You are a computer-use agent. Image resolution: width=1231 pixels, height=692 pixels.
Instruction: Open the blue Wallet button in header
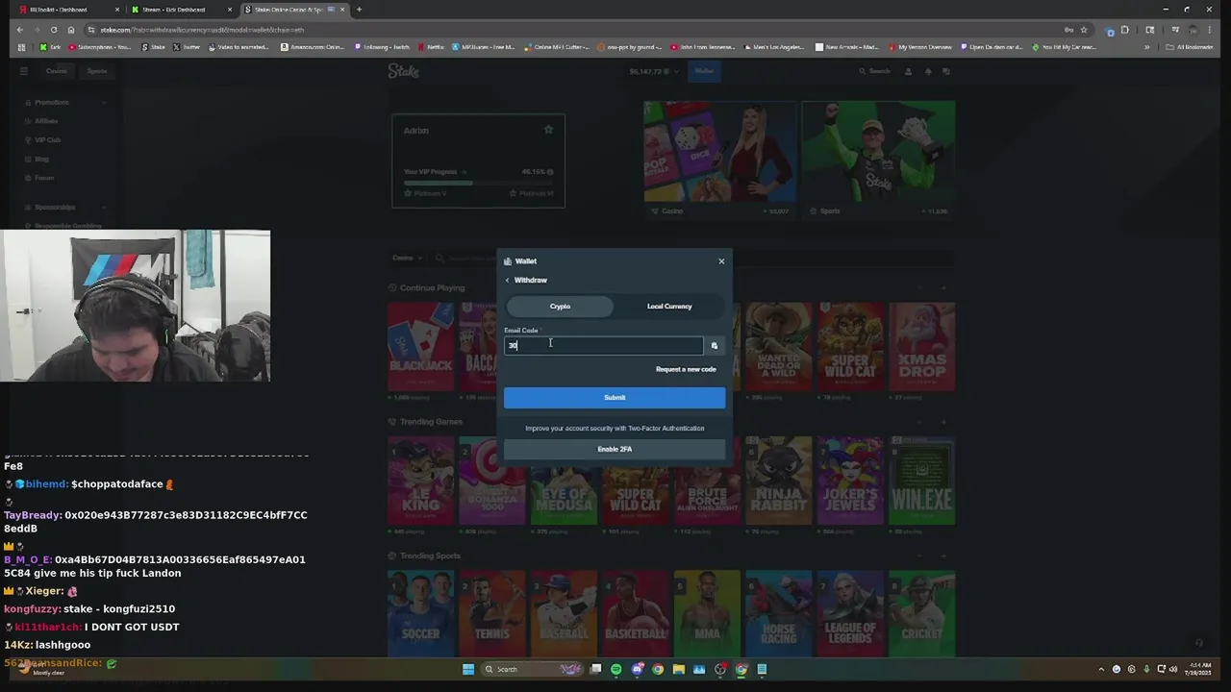[704, 71]
